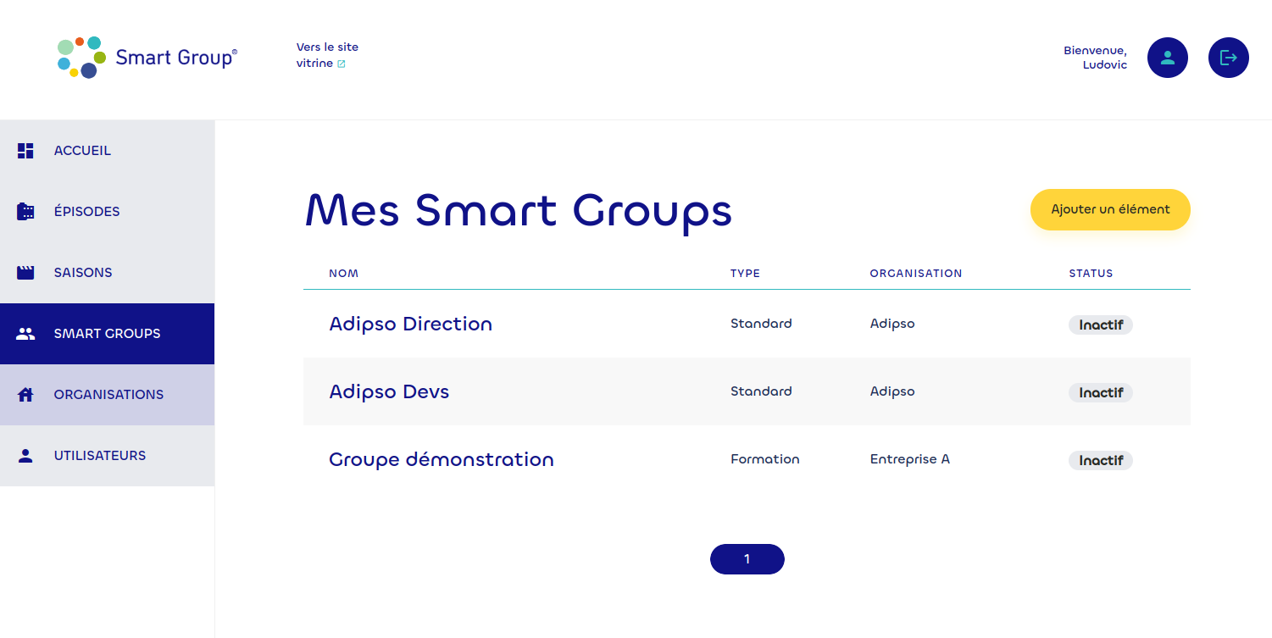Click the NOM column header
This screenshot has height=638, width=1272.
(344, 274)
